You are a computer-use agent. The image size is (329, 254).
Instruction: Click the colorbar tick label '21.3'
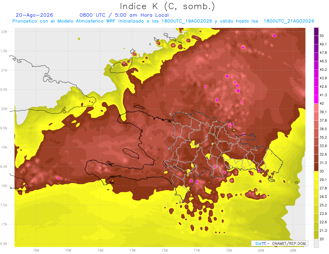[x=323, y=230]
